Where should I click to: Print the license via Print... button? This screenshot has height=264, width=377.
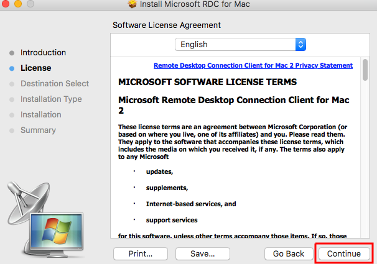[141, 253]
